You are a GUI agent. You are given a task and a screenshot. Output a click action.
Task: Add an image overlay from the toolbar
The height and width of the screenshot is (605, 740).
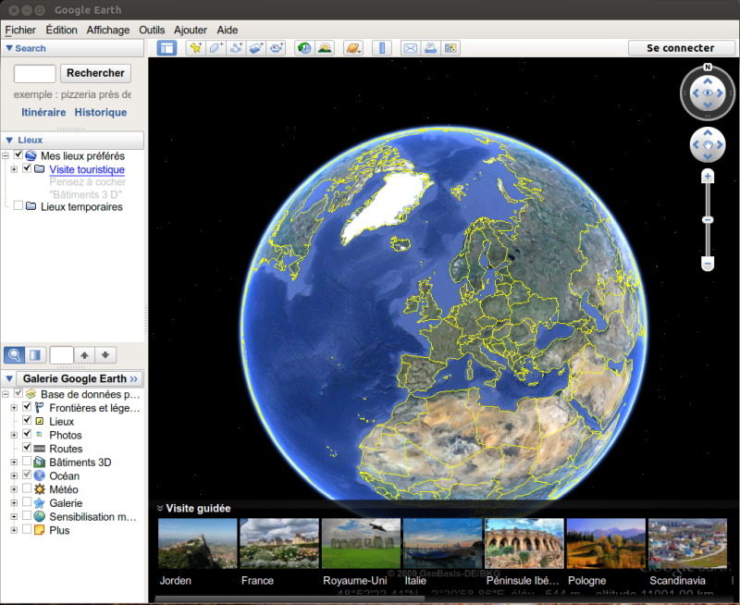point(256,48)
